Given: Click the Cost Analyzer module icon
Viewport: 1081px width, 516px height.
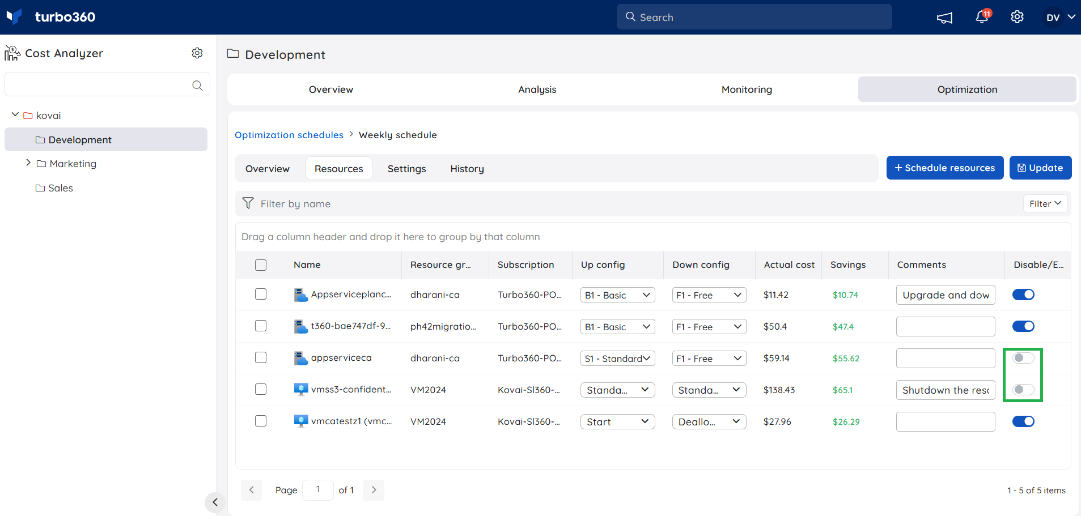Looking at the screenshot, I should pos(12,53).
